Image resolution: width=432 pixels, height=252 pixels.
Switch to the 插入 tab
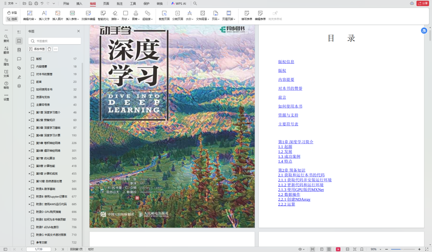click(79, 4)
